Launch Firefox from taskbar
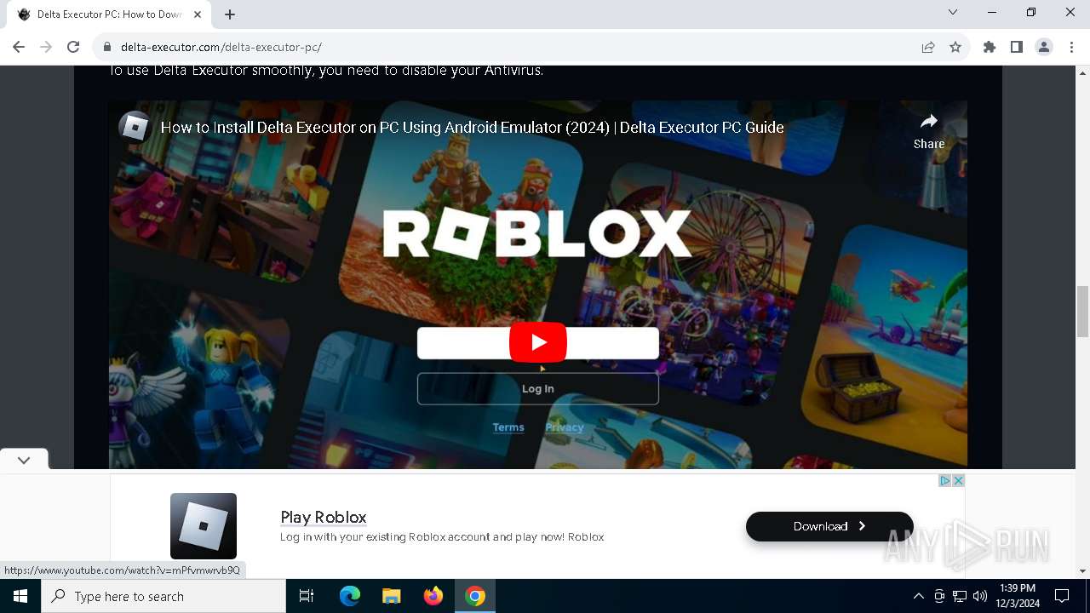1090x613 pixels. pos(433,596)
